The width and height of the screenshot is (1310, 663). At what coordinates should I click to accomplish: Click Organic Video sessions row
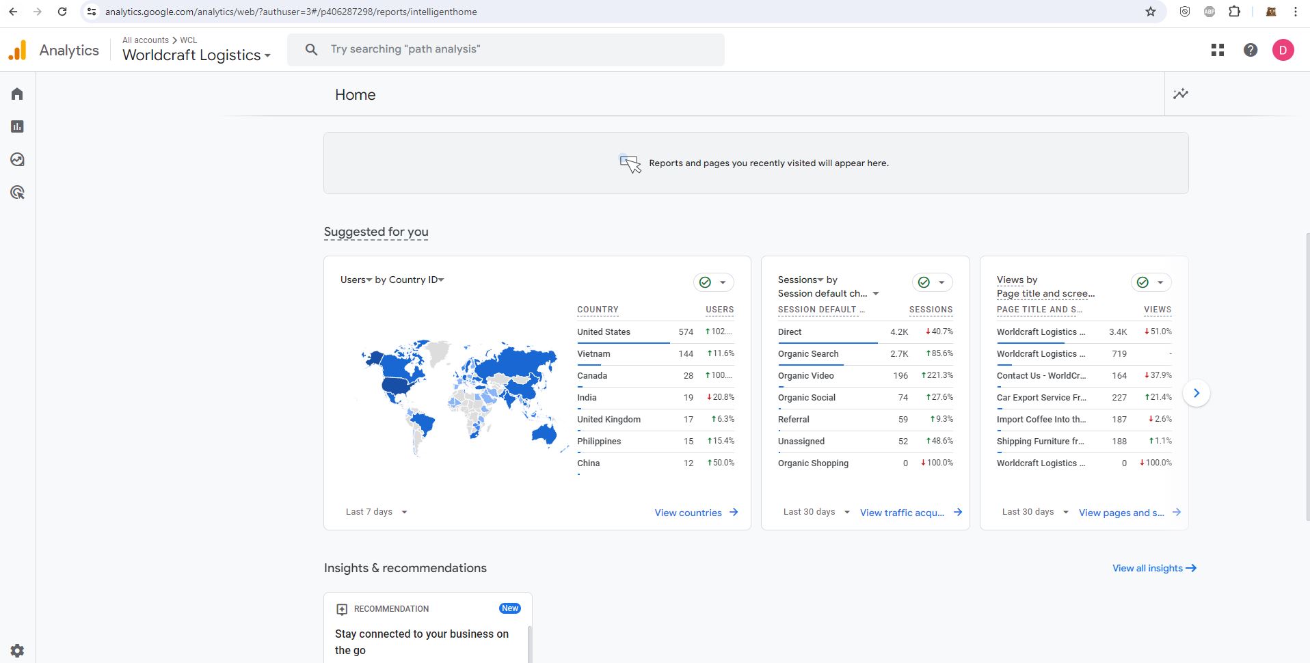(x=865, y=376)
